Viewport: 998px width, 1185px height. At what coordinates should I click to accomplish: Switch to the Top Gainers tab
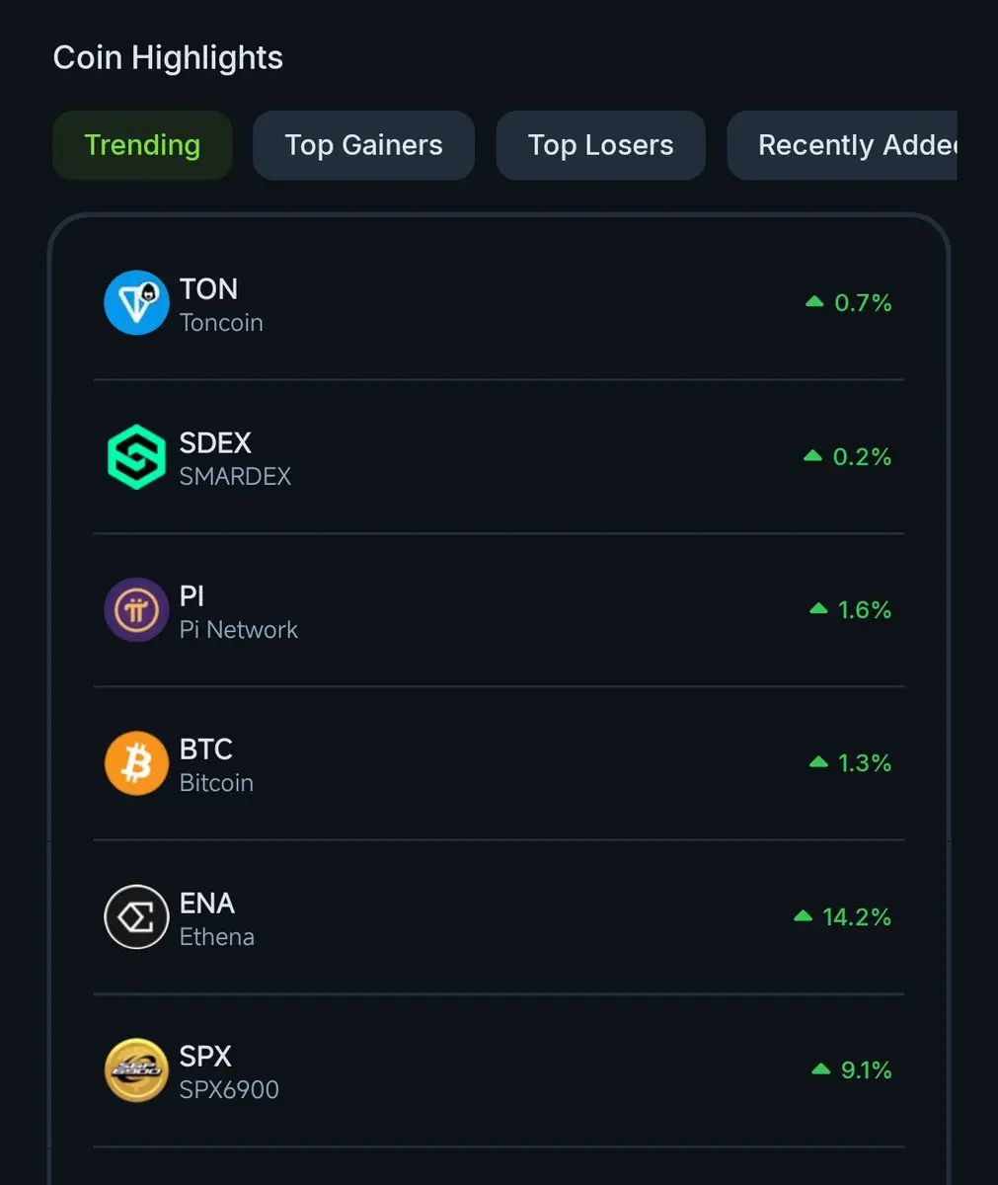(363, 145)
